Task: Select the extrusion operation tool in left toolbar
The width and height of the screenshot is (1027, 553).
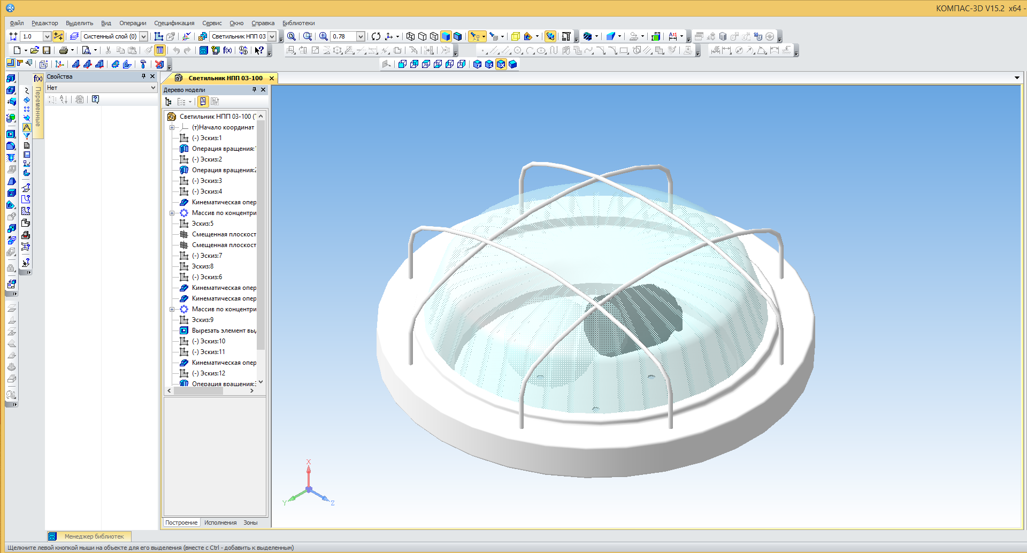Action: click(11, 79)
